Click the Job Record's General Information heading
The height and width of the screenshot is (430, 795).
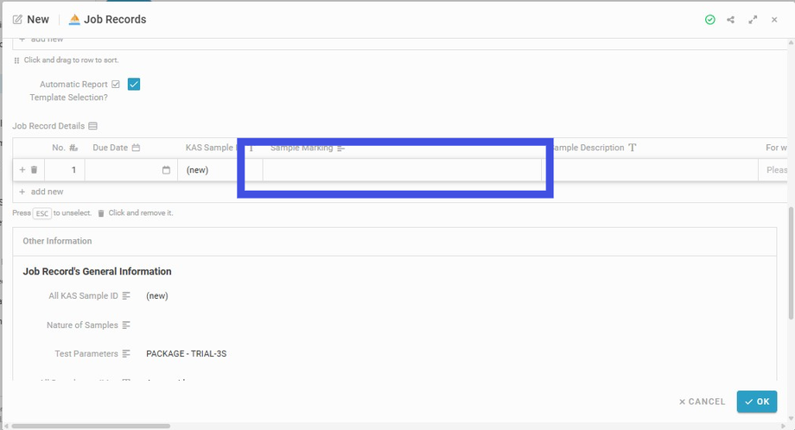tap(98, 271)
